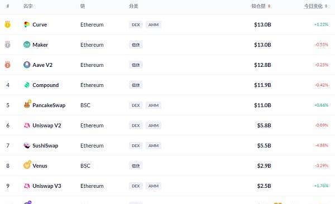Image resolution: width=335 pixels, height=204 pixels.
Task: Open the SushiSwap name link
Action: point(45,145)
